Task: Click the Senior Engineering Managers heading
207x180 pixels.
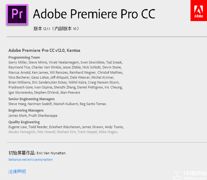Action: [31, 99]
